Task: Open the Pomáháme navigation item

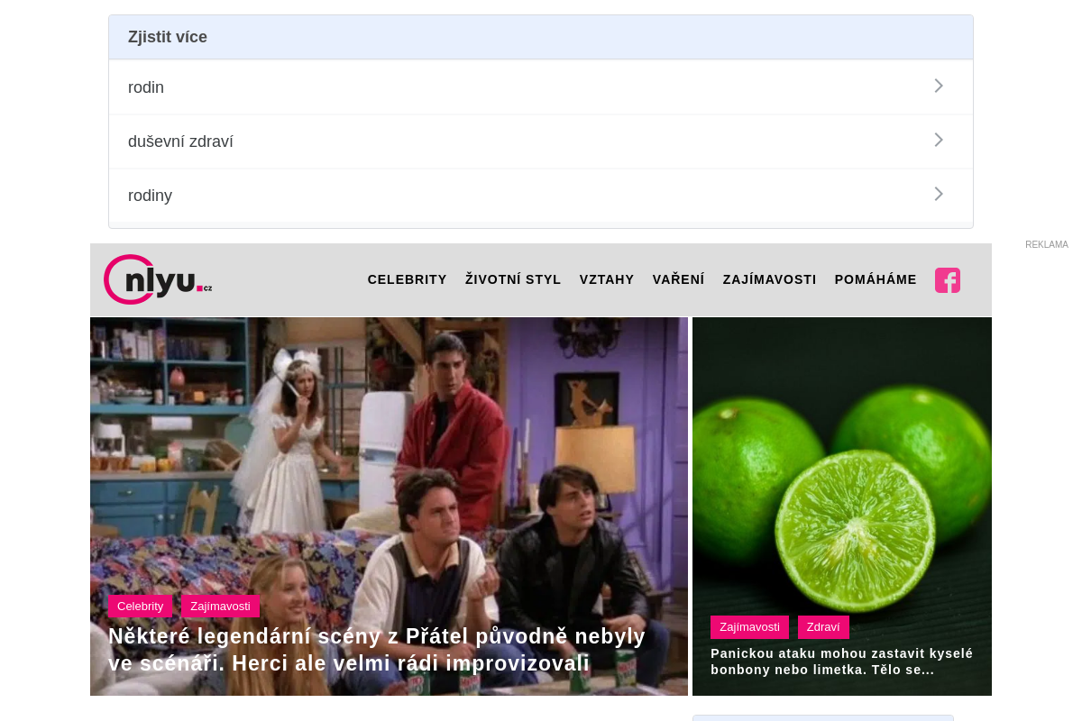Action: point(876,279)
